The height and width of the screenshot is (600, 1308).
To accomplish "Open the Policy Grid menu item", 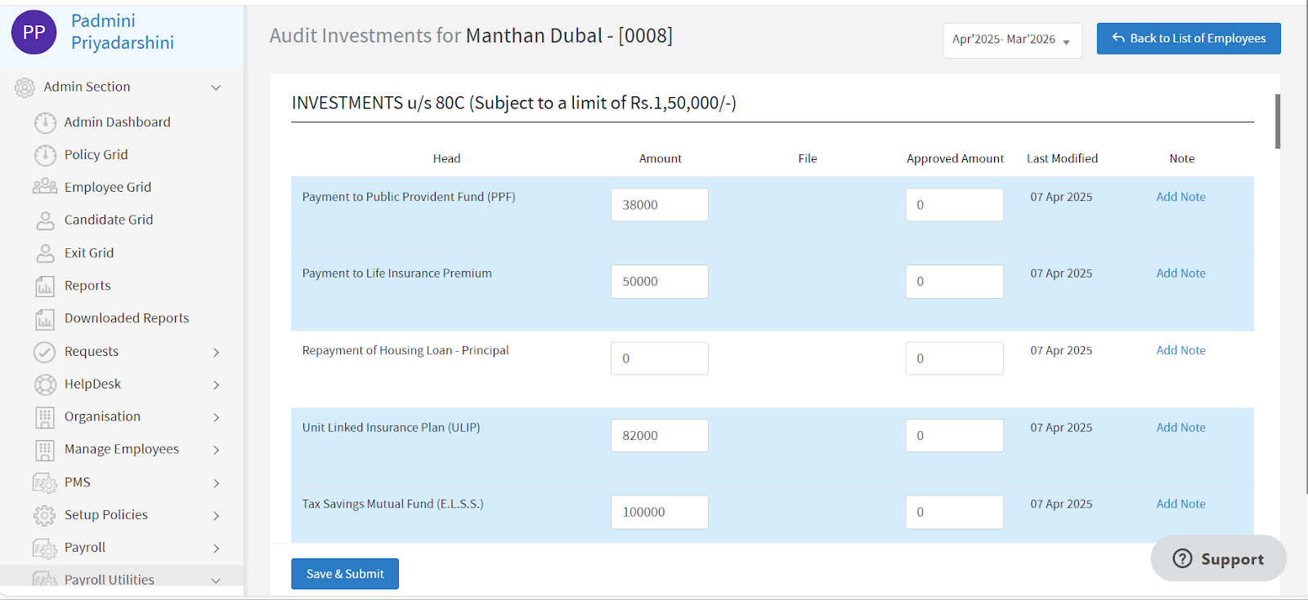I will [96, 154].
